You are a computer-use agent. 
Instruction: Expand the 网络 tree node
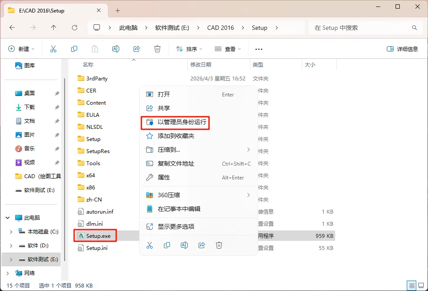[8, 273]
